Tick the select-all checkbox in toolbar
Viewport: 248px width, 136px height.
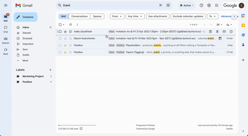60,25
